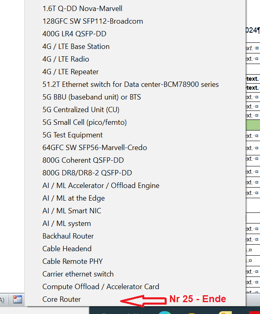260x314 pixels.
Task: Choose '128GFC SW SFP112-Broadcom' entry
Action: pos(93,21)
